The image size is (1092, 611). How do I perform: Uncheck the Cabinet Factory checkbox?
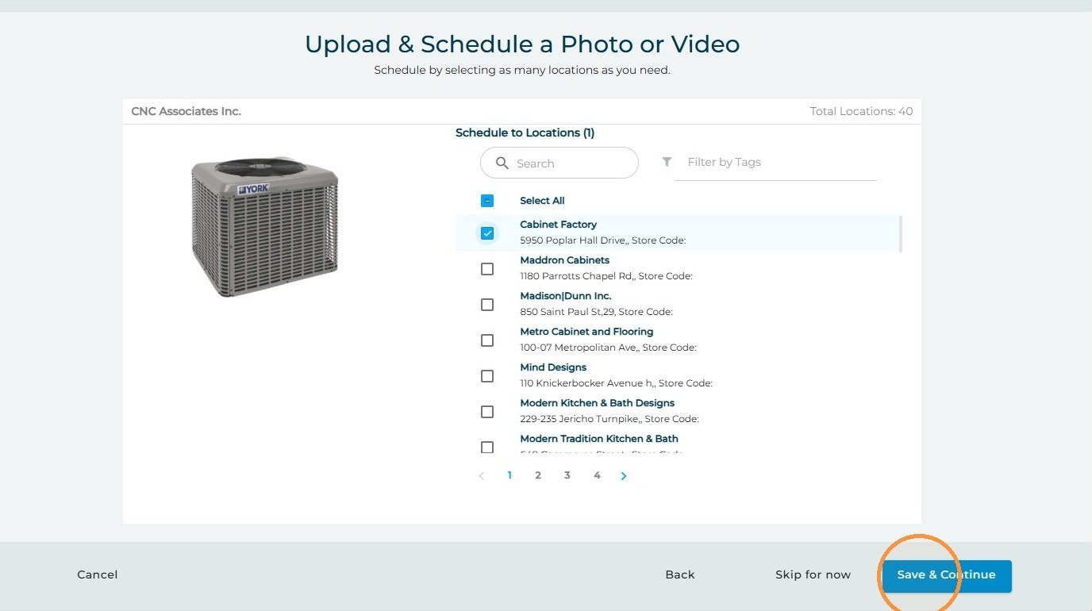click(487, 233)
